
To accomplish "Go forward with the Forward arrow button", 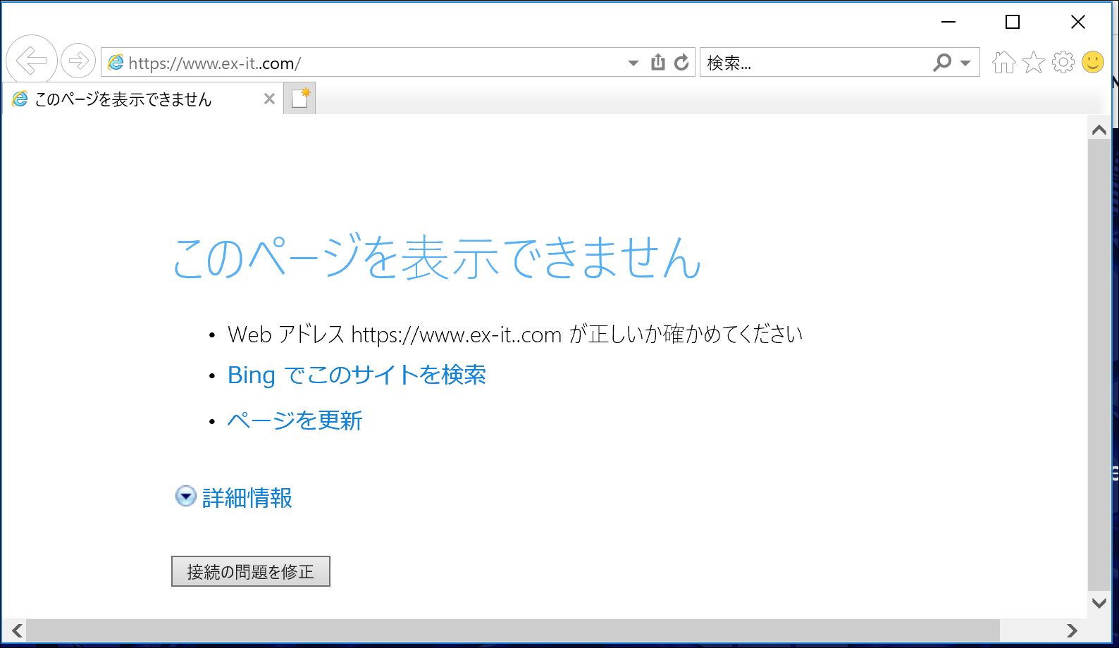I will 78,61.
